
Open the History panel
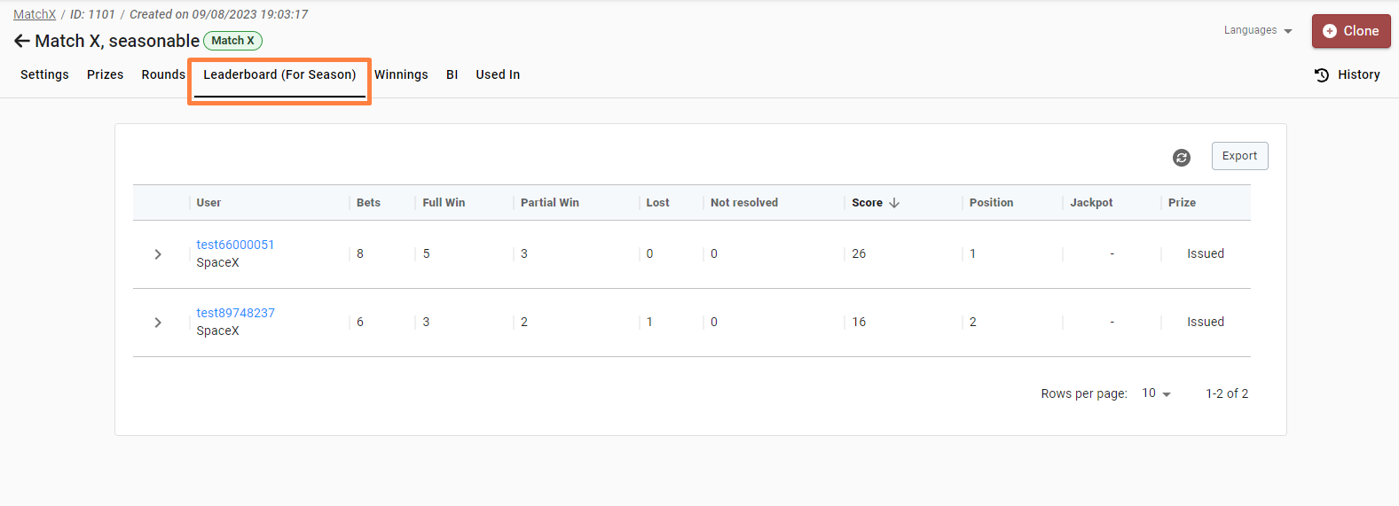click(x=1347, y=75)
